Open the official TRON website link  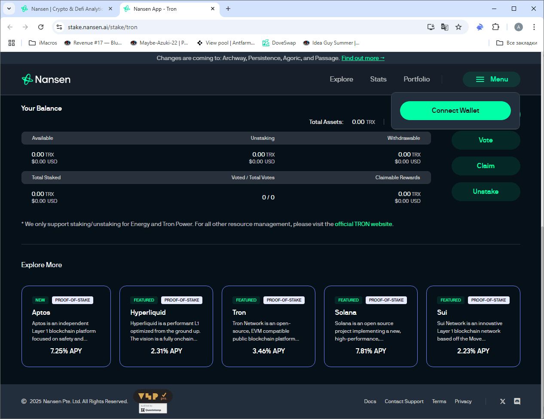point(364,224)
